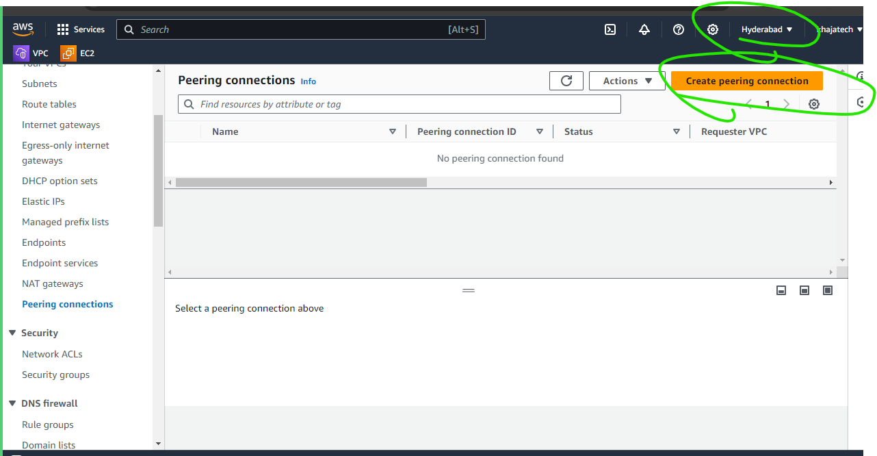Screen dimensions: 877x456
Task: Open the Hyderabad region selector
Action: [767, 29]
